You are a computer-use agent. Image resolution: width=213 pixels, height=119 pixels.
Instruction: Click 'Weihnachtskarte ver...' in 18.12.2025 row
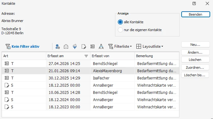(156, 85)
